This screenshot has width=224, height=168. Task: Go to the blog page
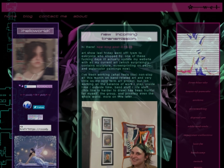pyautogui.click(x=28, y=17)
